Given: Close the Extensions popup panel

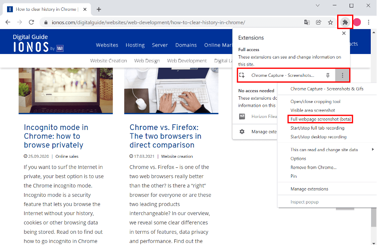Looking at the screenshot, I should coord(344,33).
